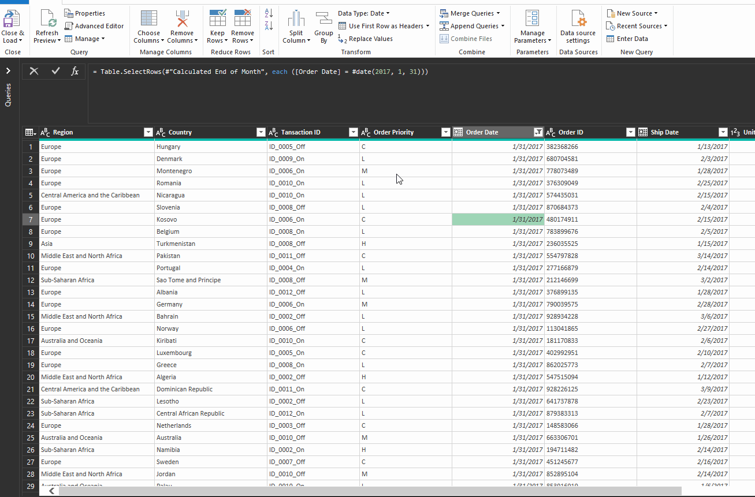Click Replace Values
Screen dimensions: 755x497
coord(365,39)
